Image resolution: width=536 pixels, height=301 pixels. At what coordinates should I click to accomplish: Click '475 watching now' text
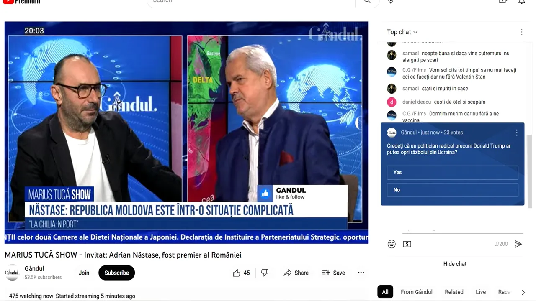coord(31,296)
